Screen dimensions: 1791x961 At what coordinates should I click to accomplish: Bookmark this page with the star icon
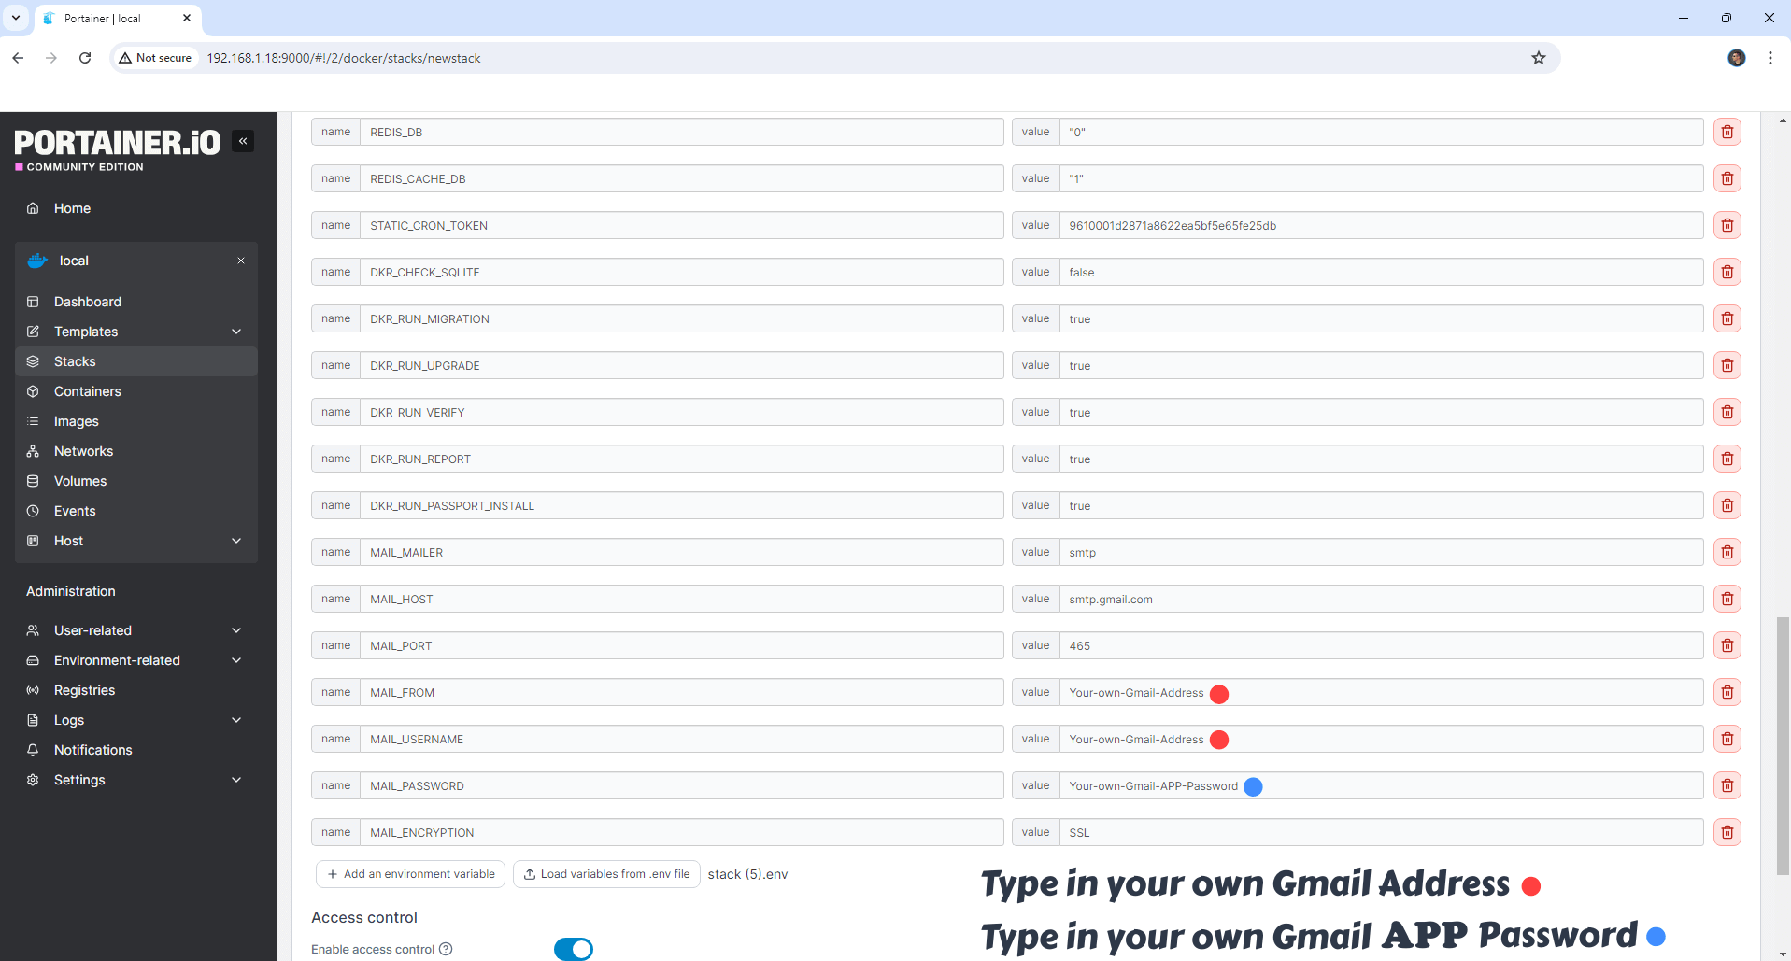point(1538,58)
